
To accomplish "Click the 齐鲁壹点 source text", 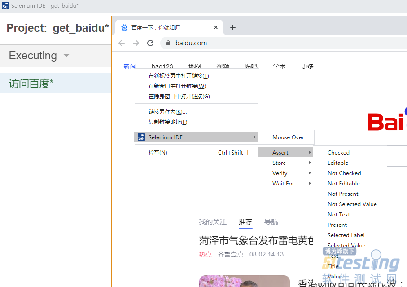I will click(x=231, y=254).
